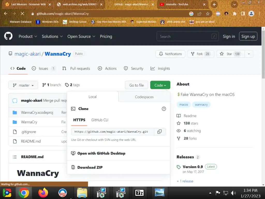265x199 pixels.
Task: Open 7-Zip from the taskbar
Action: (139, 193)
